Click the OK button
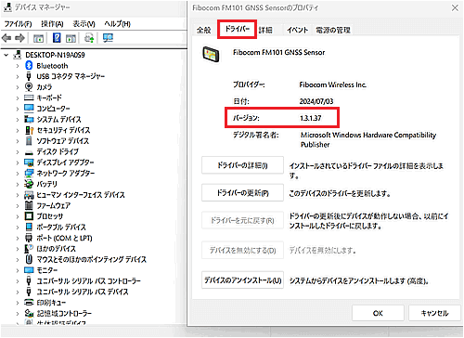This screenshot has height=338, width=464. pos(378,313)
